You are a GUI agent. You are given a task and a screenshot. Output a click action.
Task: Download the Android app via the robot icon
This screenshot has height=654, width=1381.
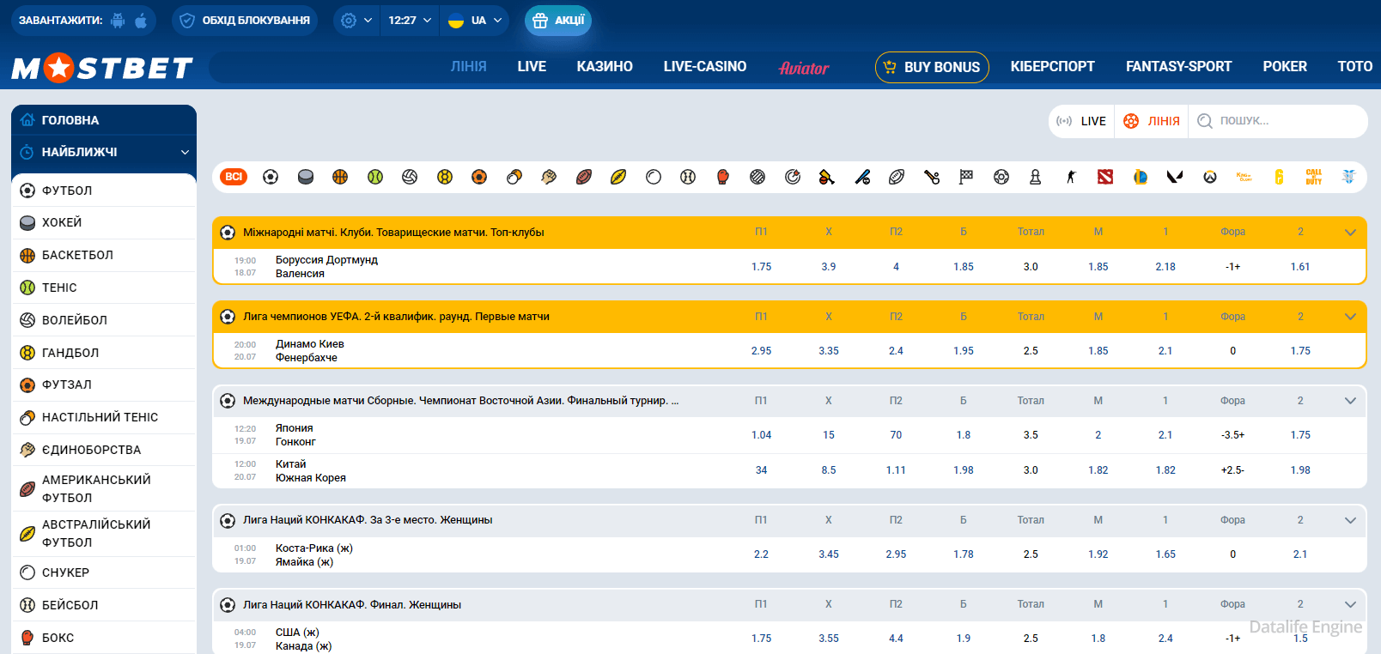[118, 21]
